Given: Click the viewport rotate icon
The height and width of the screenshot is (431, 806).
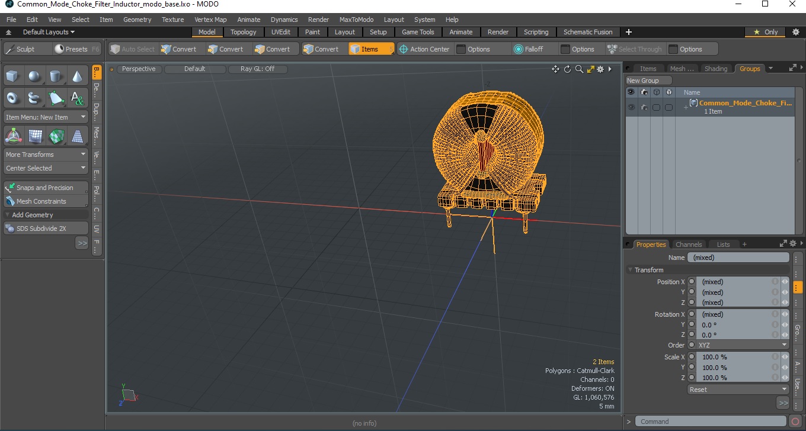Looking at the screenshot, I should [x=567, y=69].
